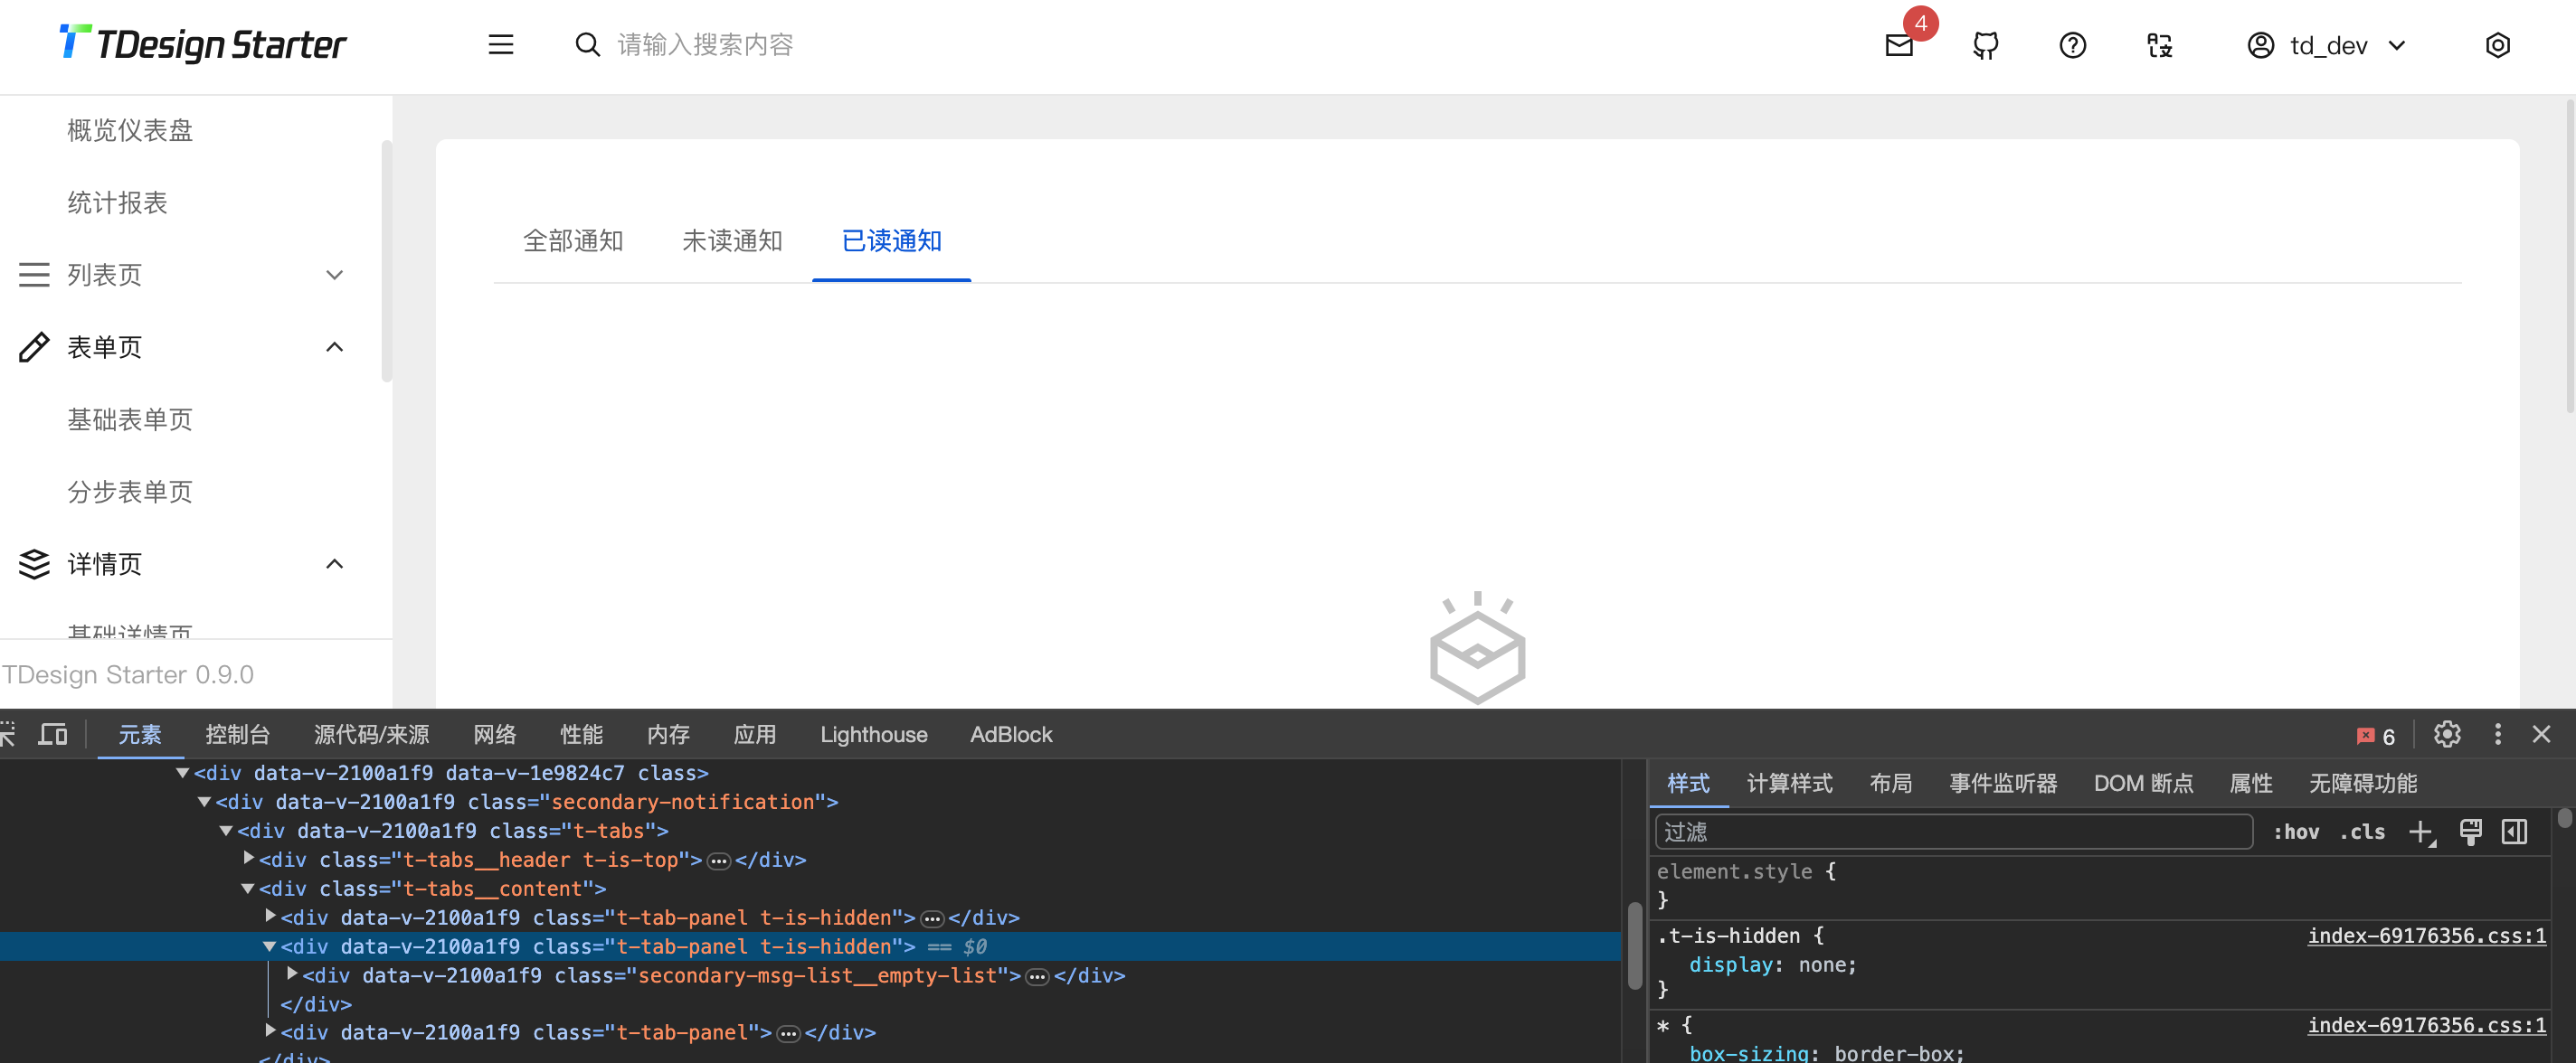Click the translate/language icon in header
The width and height of the screenshot is (2576, 1063).
pos(2158,45)
